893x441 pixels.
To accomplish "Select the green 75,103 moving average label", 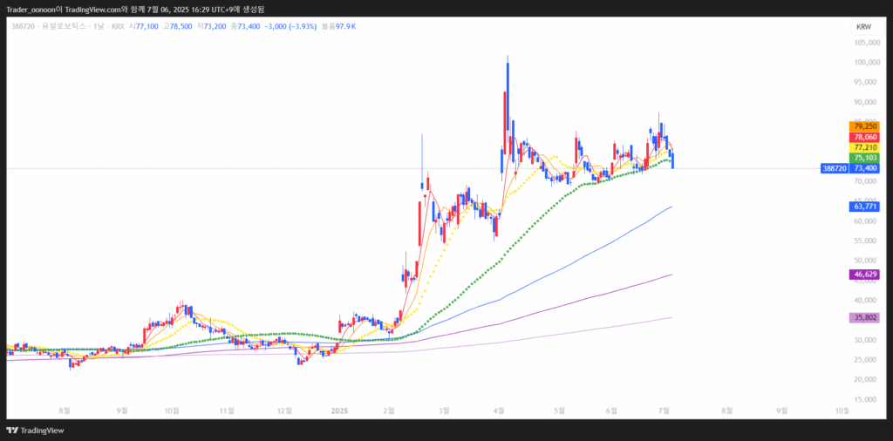I will [865, 158].
